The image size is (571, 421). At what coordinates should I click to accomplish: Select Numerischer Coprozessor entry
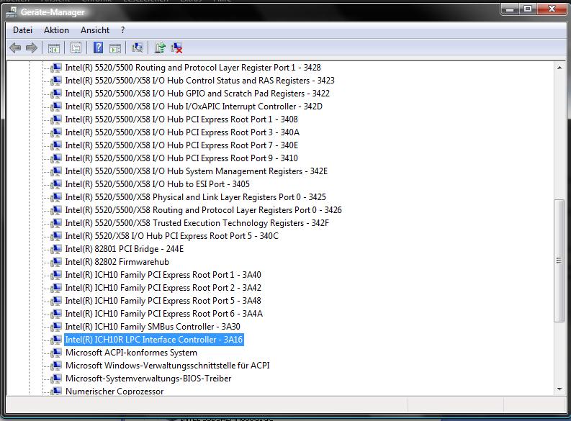click(x=114, y=391)
